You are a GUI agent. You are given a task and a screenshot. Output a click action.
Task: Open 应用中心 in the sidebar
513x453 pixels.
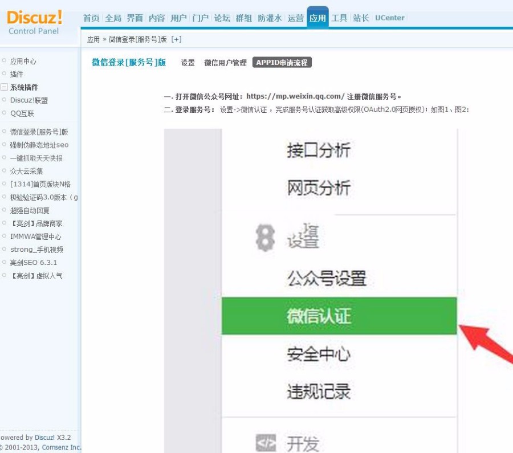pos(23,61)
